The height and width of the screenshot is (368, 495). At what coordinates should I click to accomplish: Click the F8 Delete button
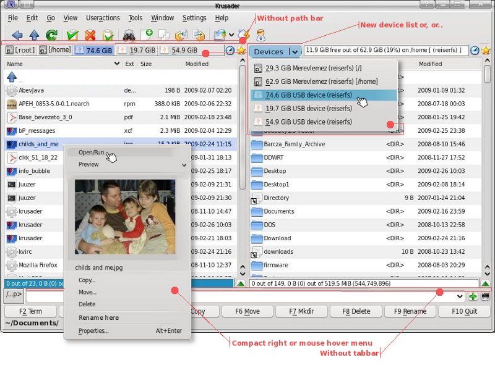click(x=356, y=311)
